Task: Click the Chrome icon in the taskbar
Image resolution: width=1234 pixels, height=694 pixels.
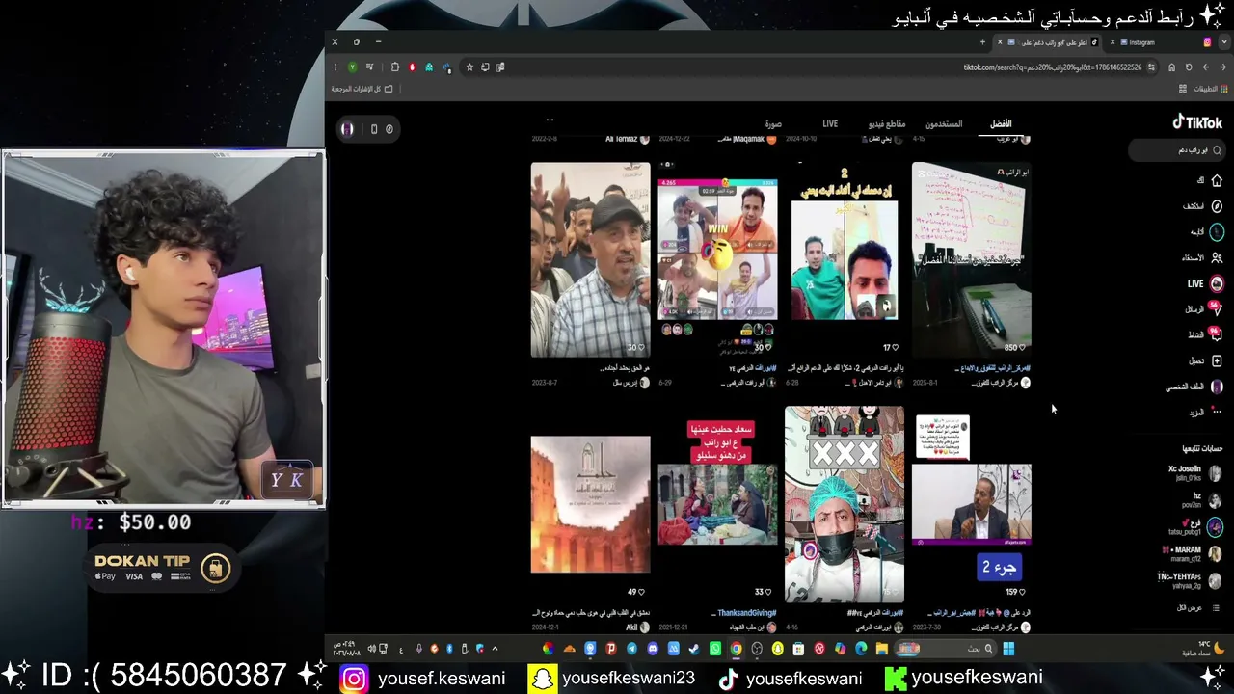Action: pyautogui.click(x=736, y=649)
